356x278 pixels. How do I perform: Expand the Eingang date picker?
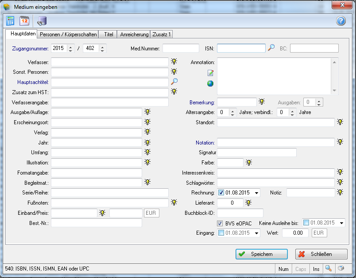coord(257,233)
